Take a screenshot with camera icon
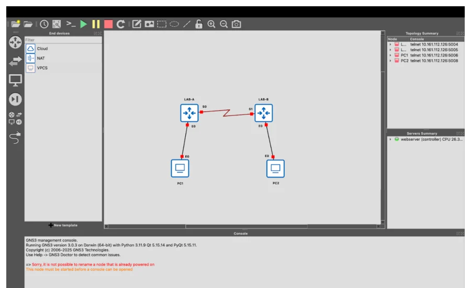Image resolution: width=471 pixels, height=288 pixels. pos(237,24)
